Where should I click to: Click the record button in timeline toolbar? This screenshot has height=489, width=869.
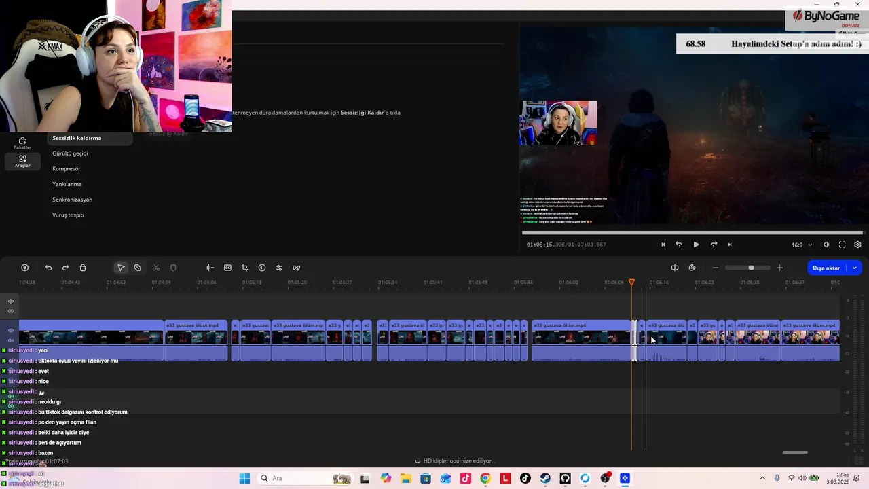click(x=25, y=268)
